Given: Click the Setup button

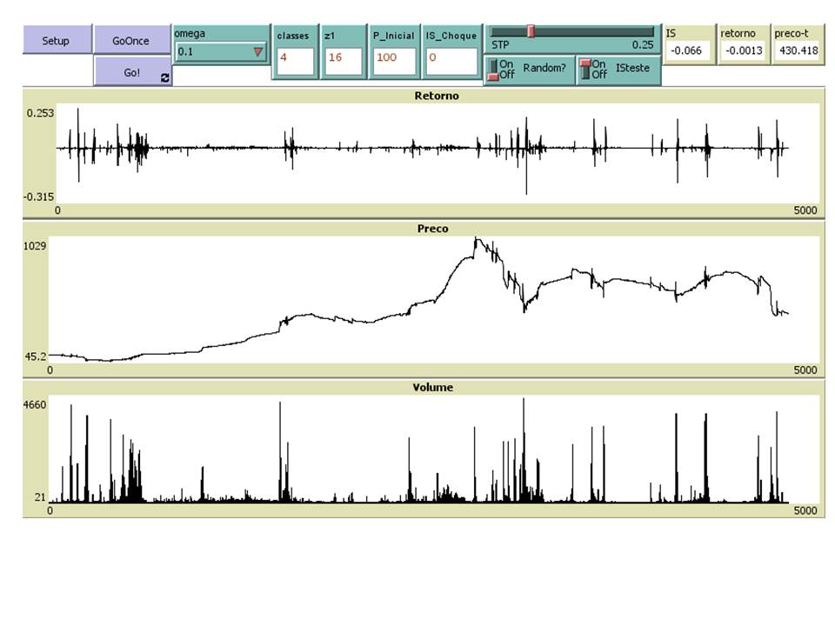Looking at the screenshot, I should (x=56, y=40).
